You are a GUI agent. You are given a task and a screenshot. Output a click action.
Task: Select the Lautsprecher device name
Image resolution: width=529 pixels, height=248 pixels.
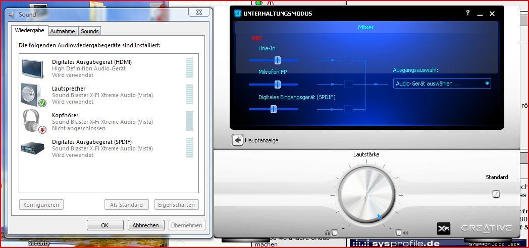[x=69, y=89]
